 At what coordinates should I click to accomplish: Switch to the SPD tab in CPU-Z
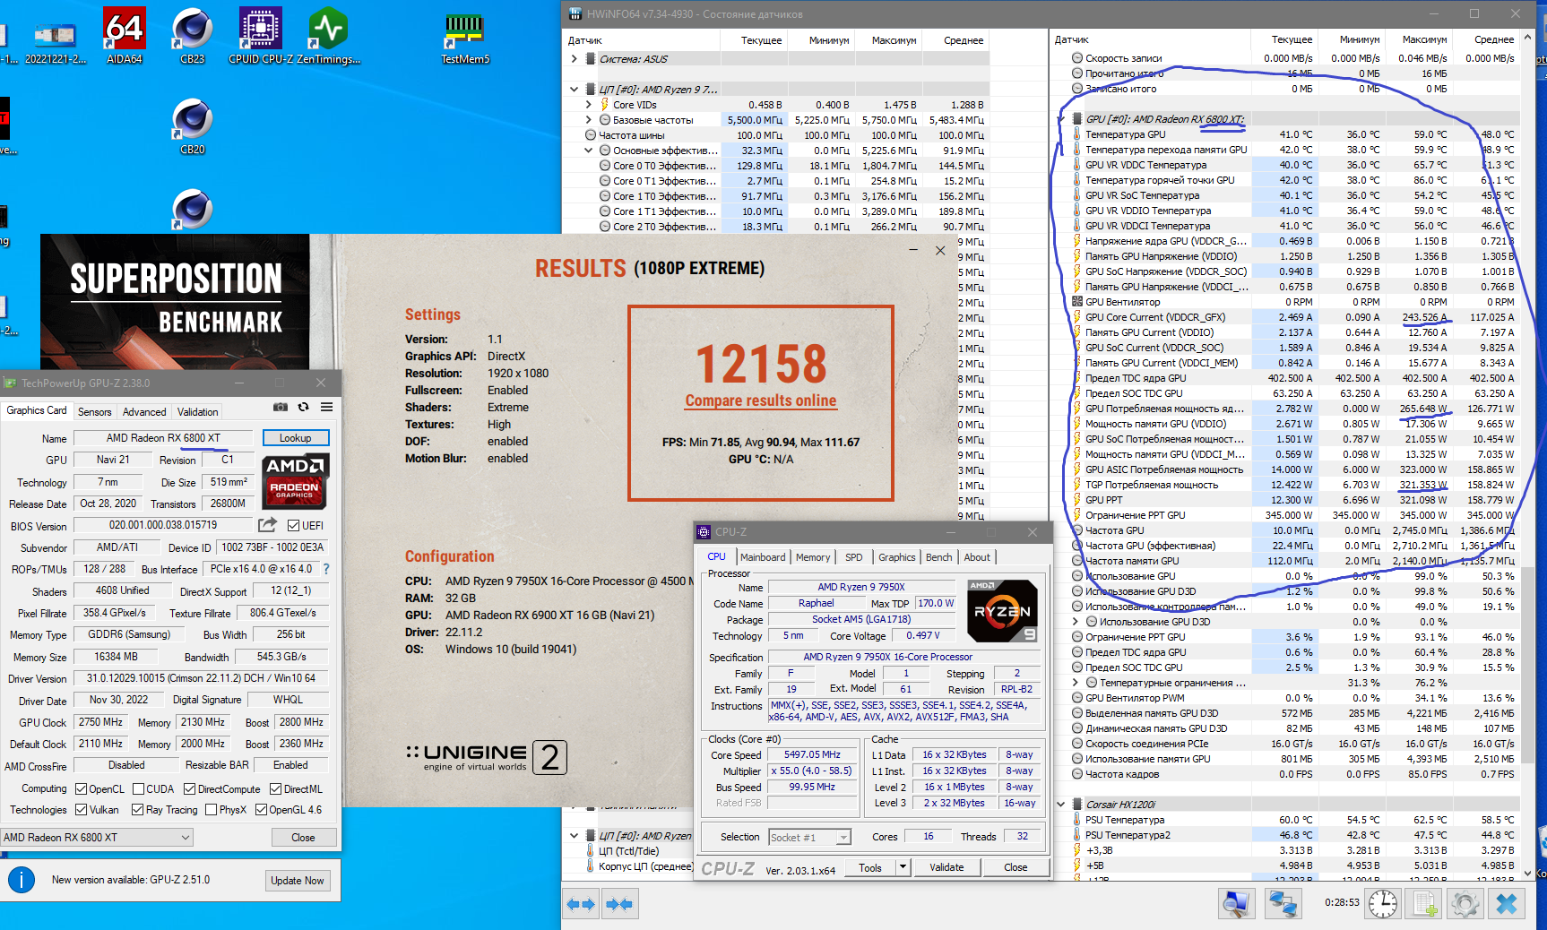click(854, 557)
